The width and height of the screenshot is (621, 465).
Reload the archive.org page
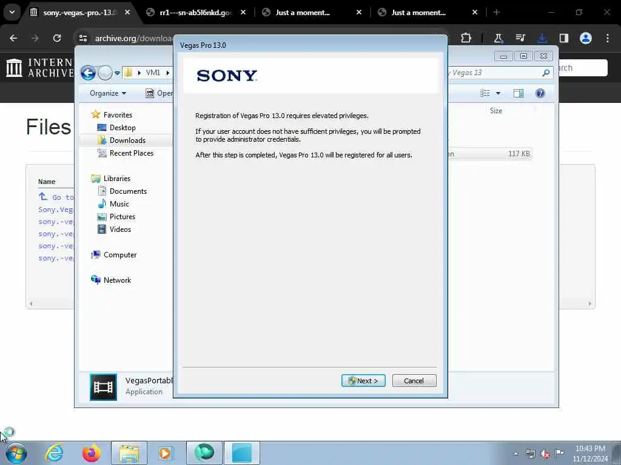[x=57, y=38]
